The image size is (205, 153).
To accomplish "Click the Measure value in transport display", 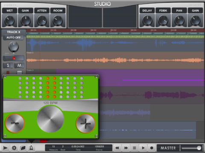I will 53,147.
